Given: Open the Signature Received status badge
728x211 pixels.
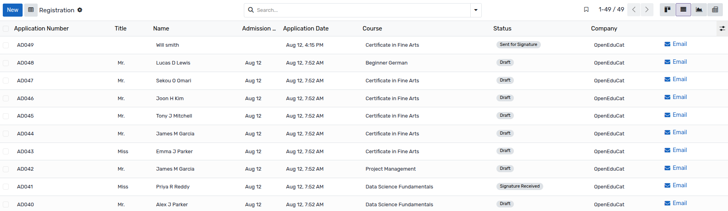Looking at the screenshot, I should pos(519,186).
